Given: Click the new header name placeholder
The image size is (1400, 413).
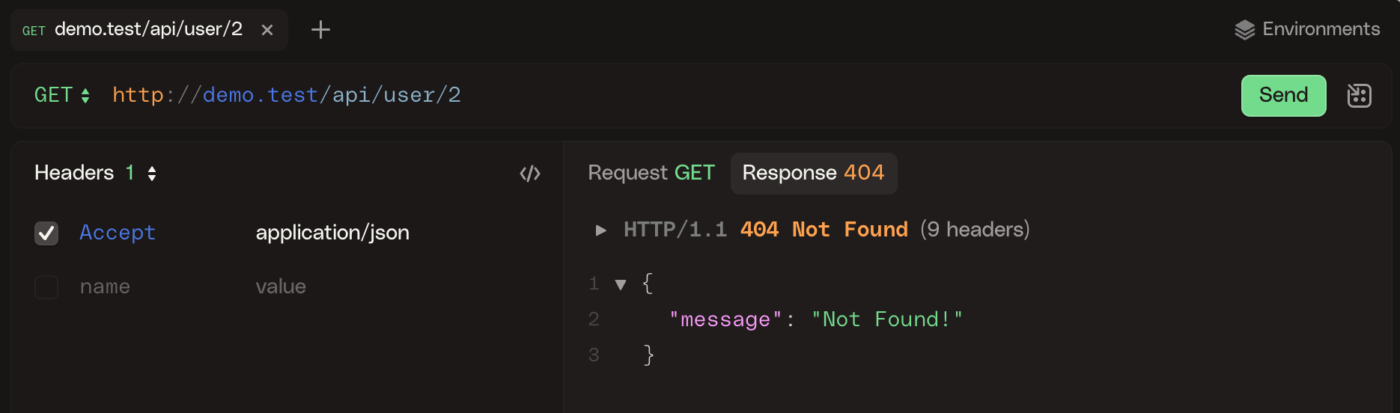Looking at the screenshot, I should [x=106, y=287].
